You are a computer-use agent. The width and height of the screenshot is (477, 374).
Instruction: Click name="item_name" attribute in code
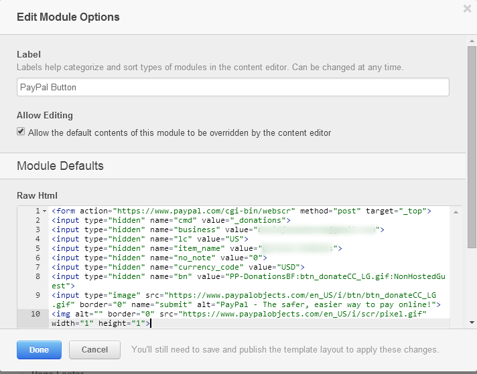pyautogui.click(x=188, y=249)
